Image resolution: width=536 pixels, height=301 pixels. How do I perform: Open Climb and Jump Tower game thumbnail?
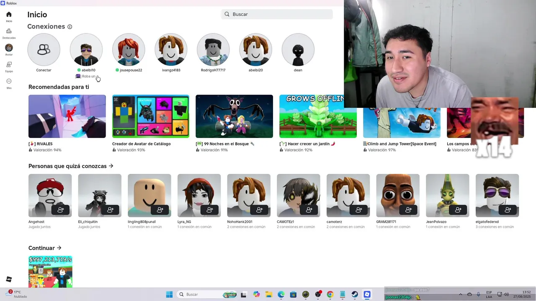tap(402, 123)
